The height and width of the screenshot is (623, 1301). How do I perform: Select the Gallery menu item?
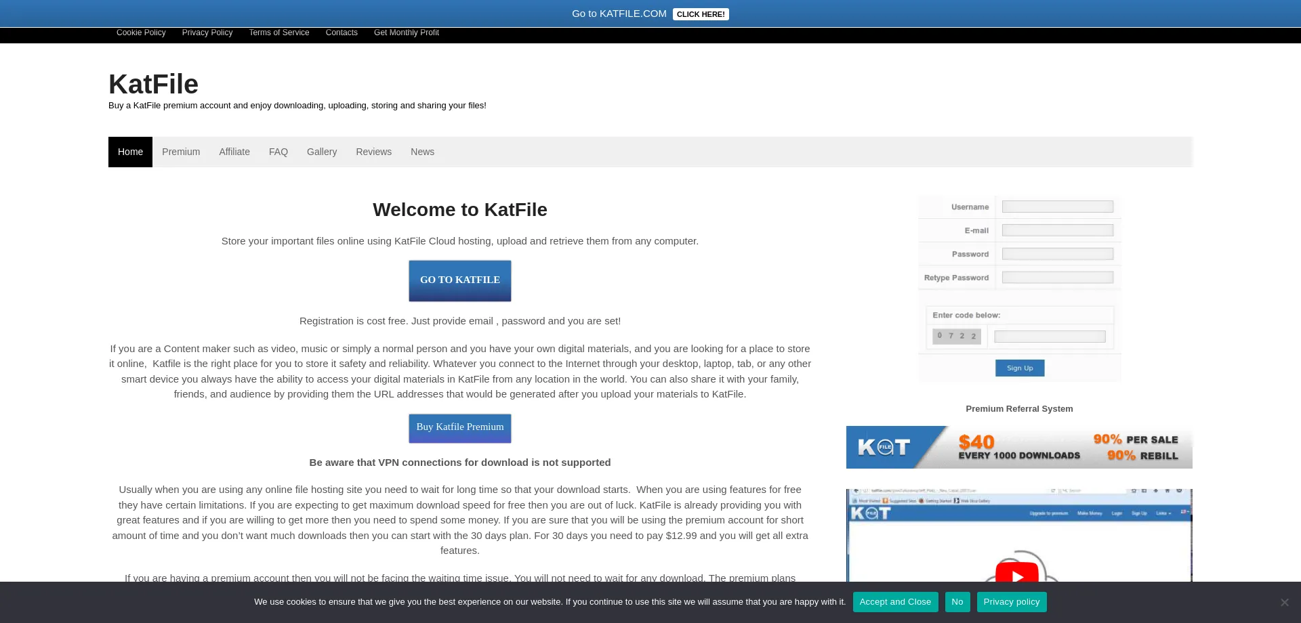click(x=322, y=152)
